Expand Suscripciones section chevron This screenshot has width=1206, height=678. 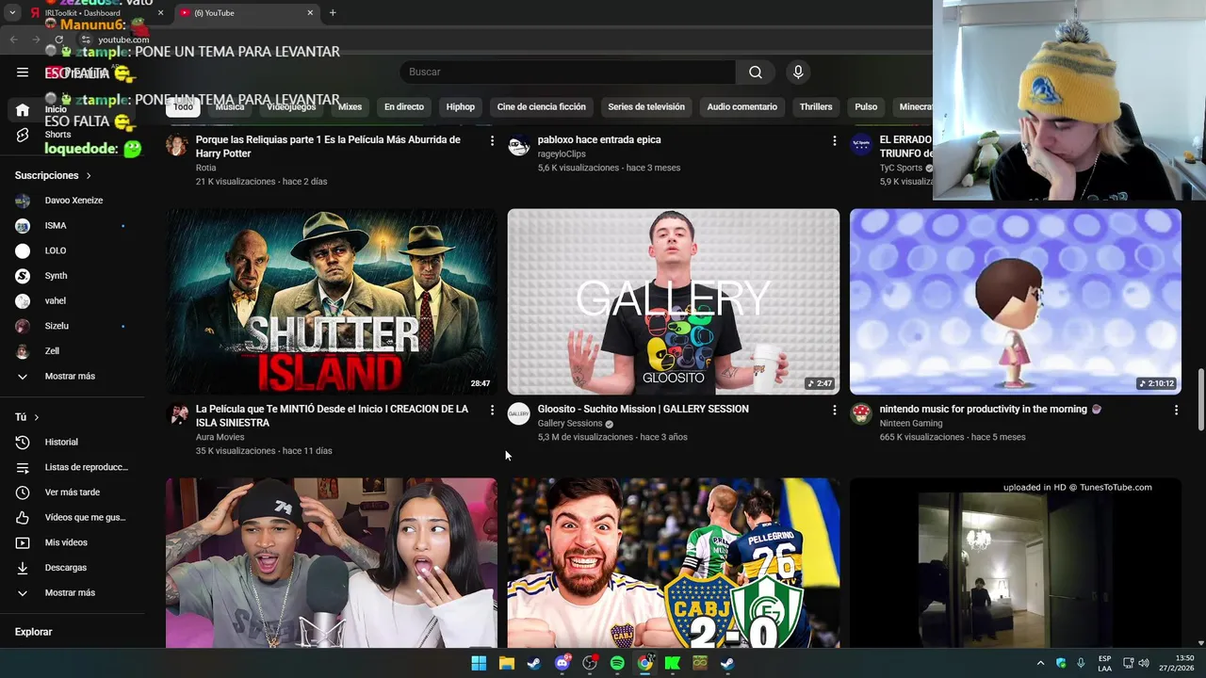(89, 176)
